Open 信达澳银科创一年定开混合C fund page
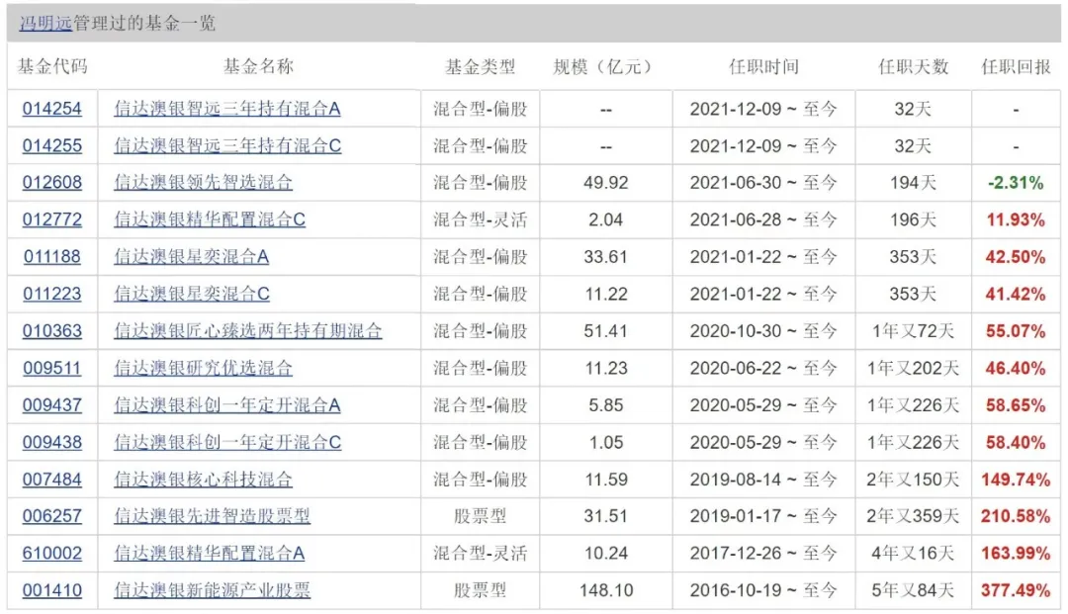The height and width of the screenshot is (614, 1068). [x=227, y=443]
